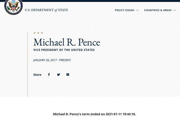The height and width of the screenshot is (125, 180).
Task: Open the Policy Issues menu
Action: point(125,10)
